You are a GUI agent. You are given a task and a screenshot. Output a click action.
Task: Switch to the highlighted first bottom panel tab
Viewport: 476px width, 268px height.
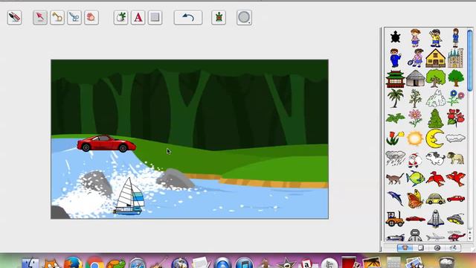click(405, 248)
